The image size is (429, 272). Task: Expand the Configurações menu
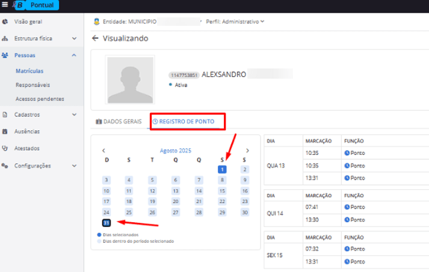click(73, 166)
